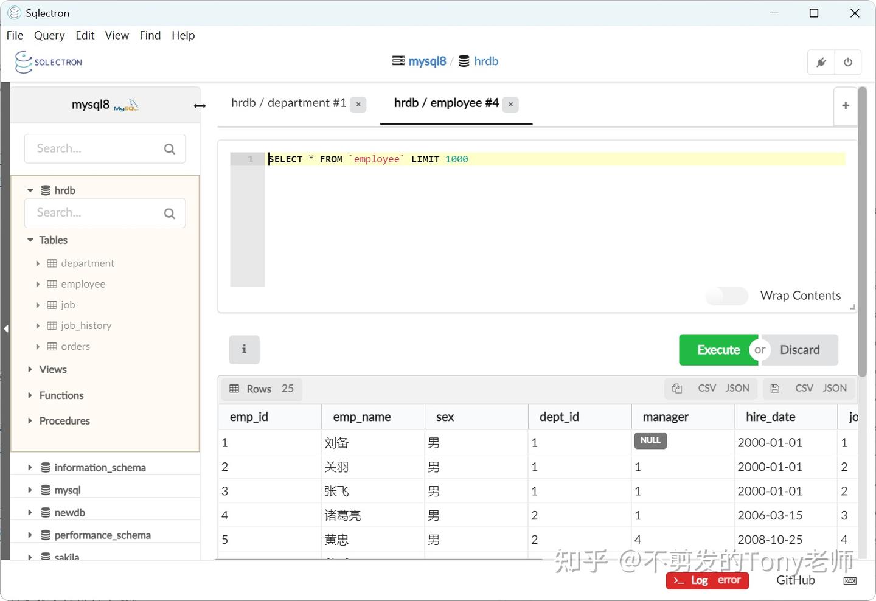Viewport: 876px width, 601px height.
Task: Click the vertical scrollbar on the right
Action: tap(862, 231)
